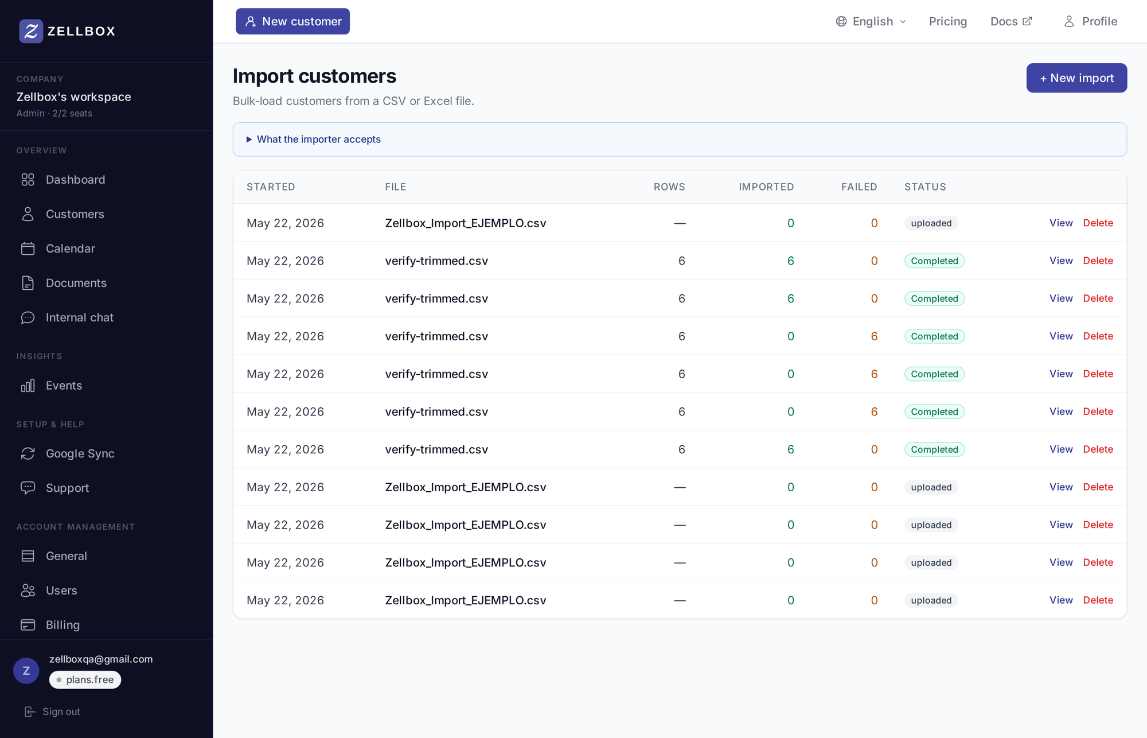Click the uploaded badge in the top row

coord(931,223)
